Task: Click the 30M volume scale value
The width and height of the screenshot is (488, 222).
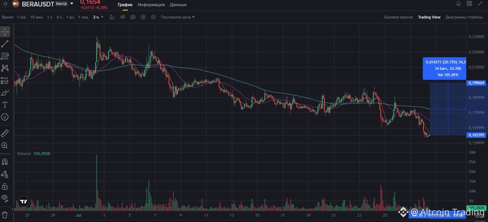Action: tap(471, 153)
